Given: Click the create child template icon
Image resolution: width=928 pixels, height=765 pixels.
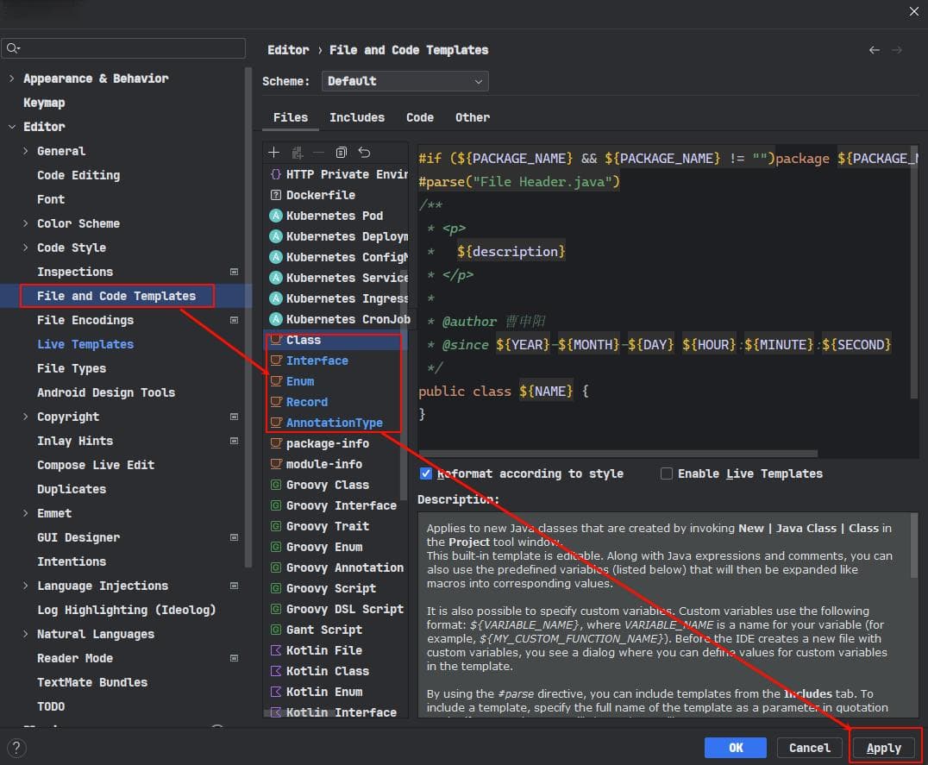Looking at the screenshot, I should tap(297, 153).
